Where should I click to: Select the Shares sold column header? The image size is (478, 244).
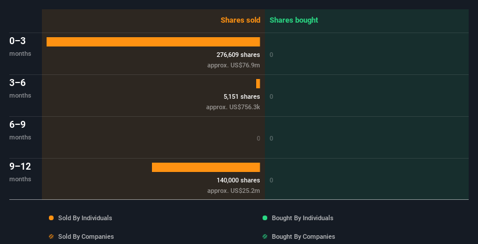(x=240, y=20)
